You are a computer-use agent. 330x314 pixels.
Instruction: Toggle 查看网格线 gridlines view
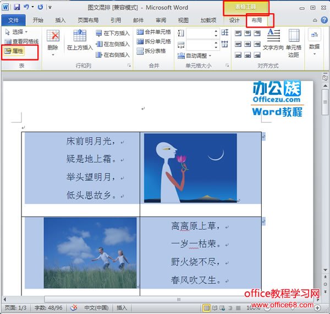coord(21,41)
